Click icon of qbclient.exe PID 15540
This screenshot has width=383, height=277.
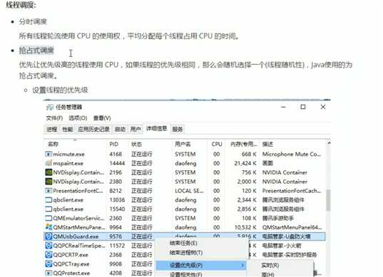point(48,209)
